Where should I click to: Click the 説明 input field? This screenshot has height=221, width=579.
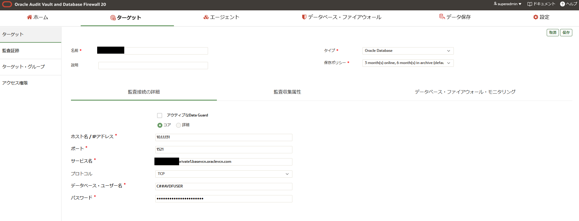[x=153, y=66]
